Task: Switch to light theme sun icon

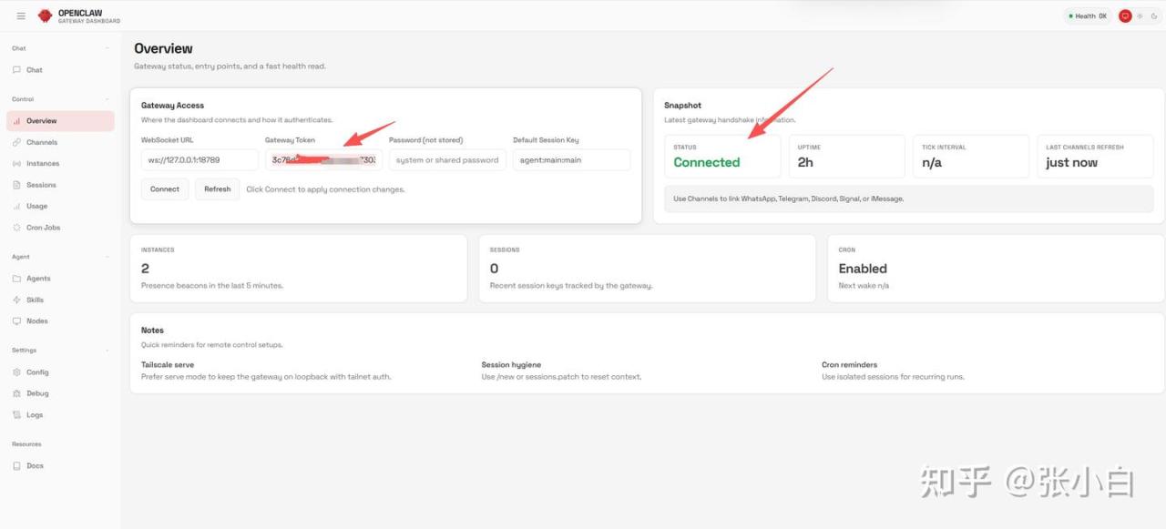Action: [x=1140, y=15]
